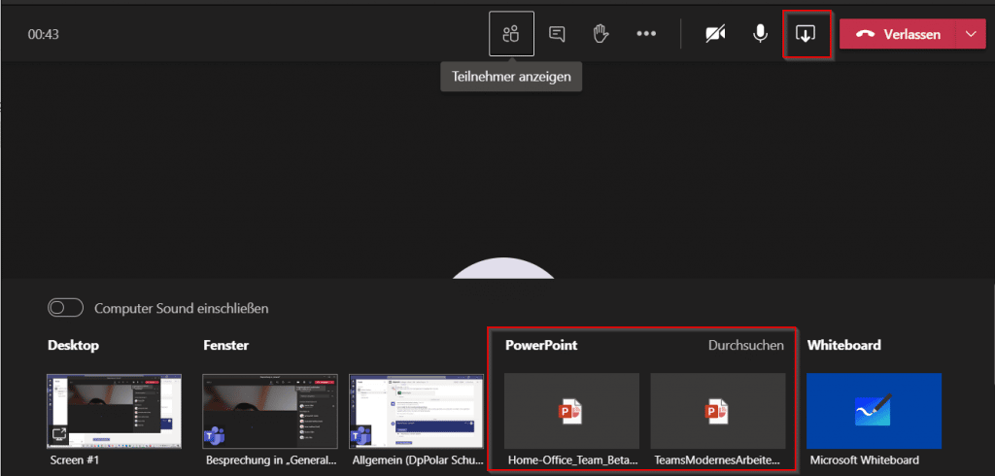This screenshot has height=476, width=995.
Task: Click the Allgemein (DpPolar Schu... label text
Action: coord(417,460)
